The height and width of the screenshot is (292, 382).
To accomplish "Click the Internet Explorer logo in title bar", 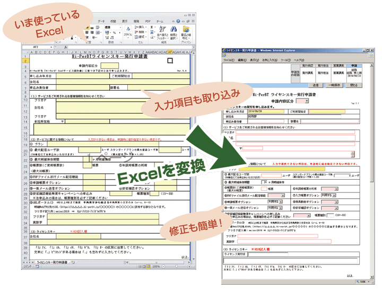I will click(x=224, y=50).
